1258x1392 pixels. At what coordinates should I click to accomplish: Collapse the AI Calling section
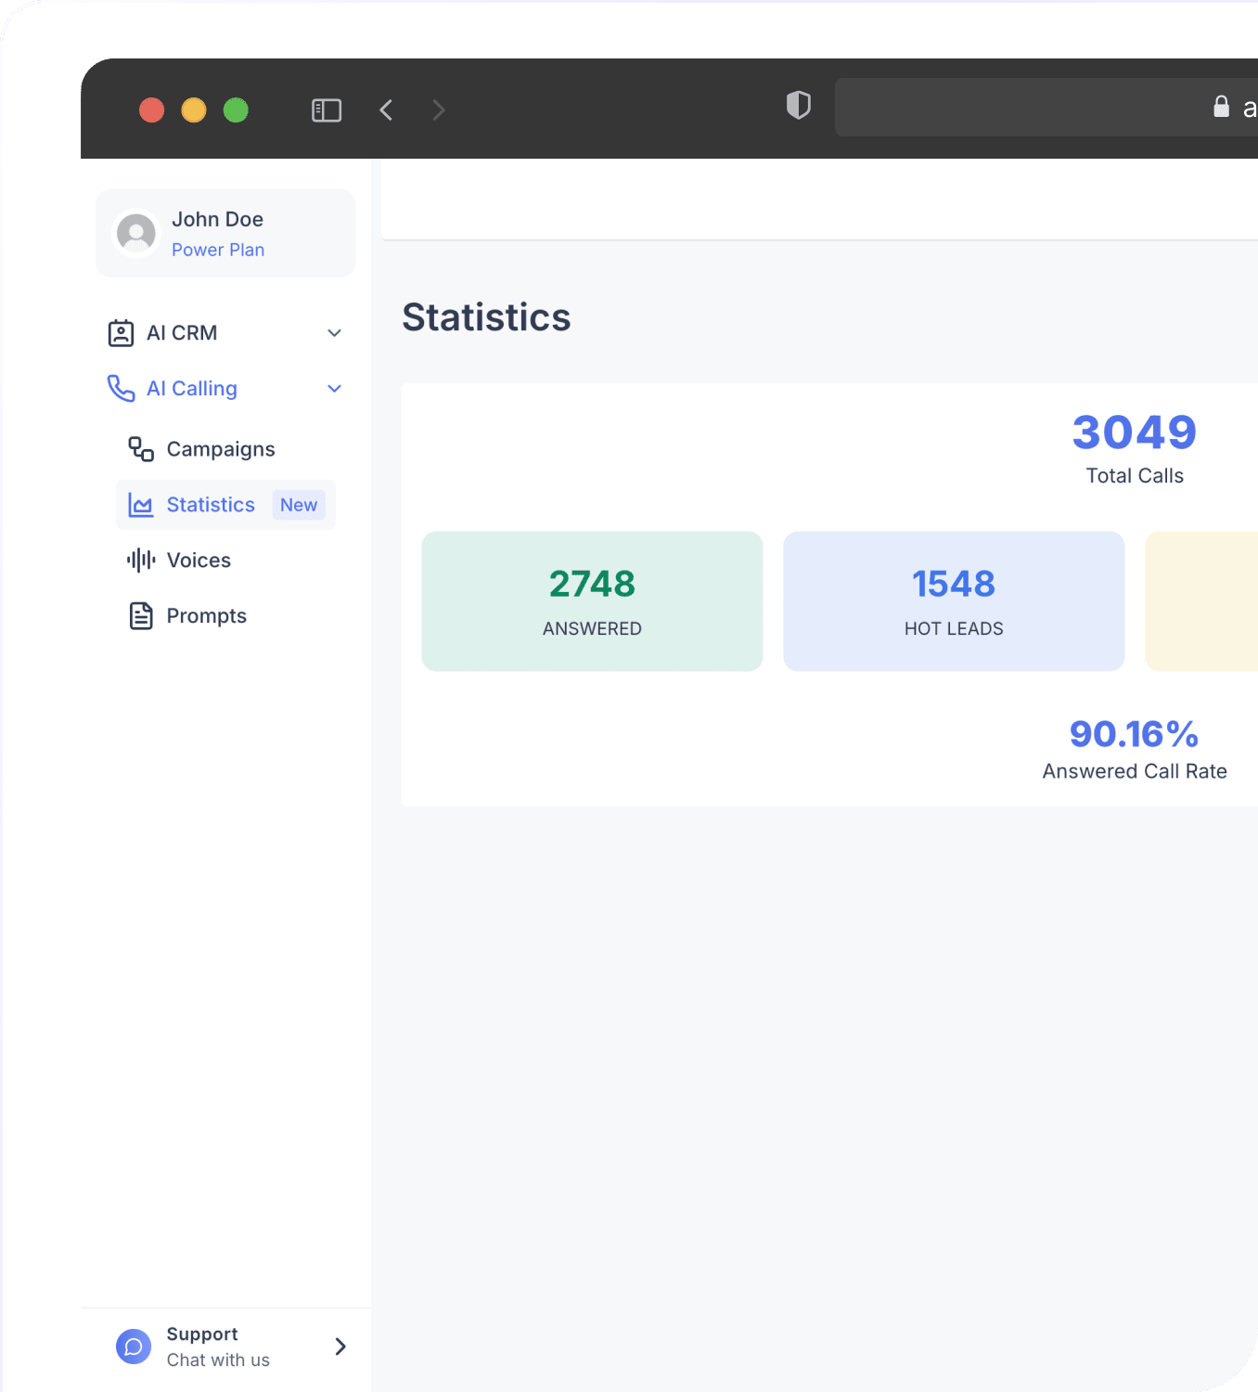(334, 389)
